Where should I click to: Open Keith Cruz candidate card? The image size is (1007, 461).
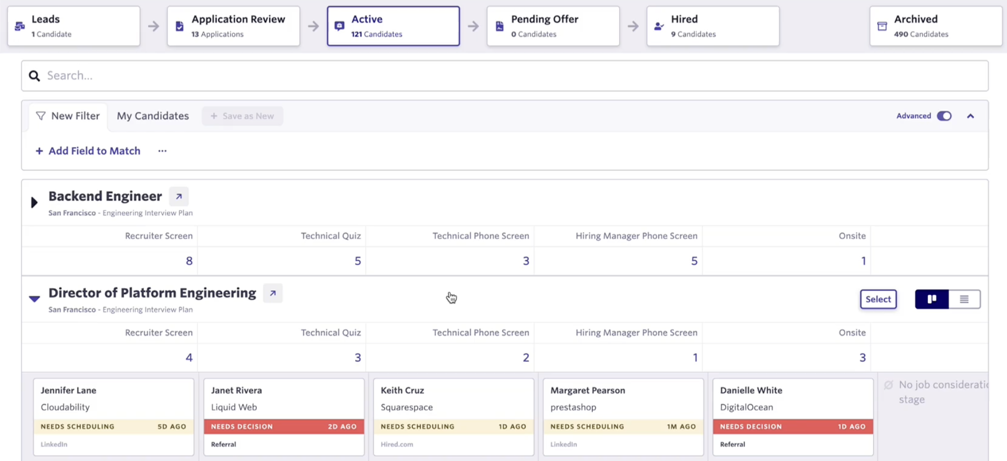coord(453,417)
